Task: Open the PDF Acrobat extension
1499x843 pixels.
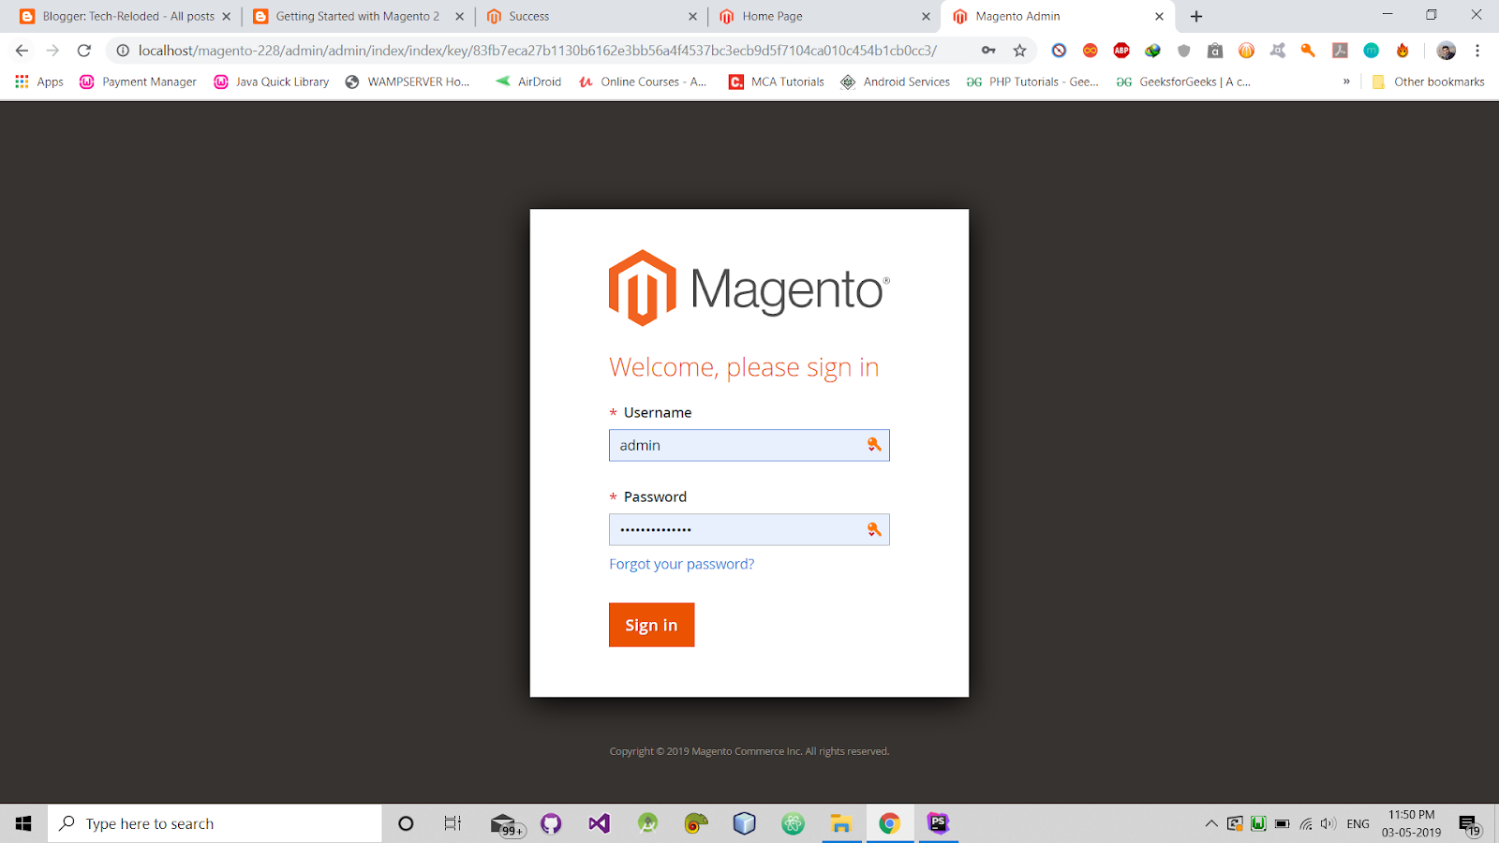Action: pyautogui.click(x=1340, y=51)
